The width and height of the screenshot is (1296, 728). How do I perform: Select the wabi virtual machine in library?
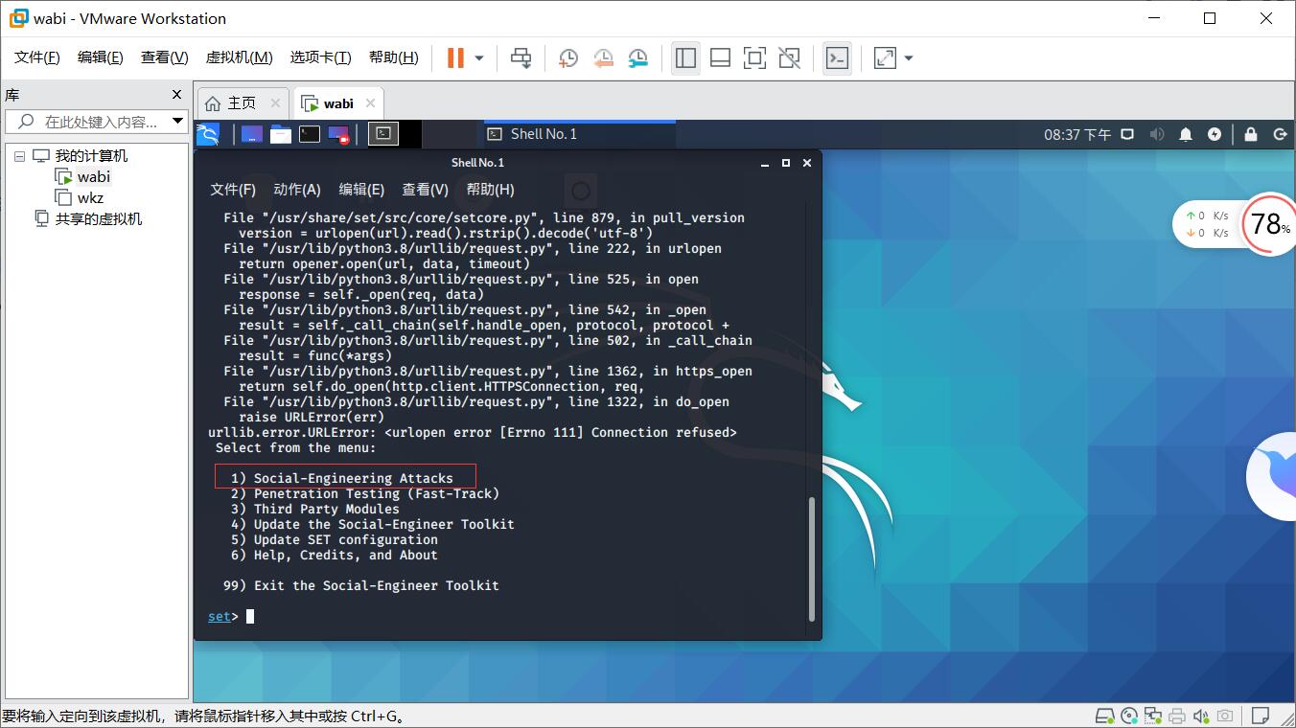[x=94, y=177]
